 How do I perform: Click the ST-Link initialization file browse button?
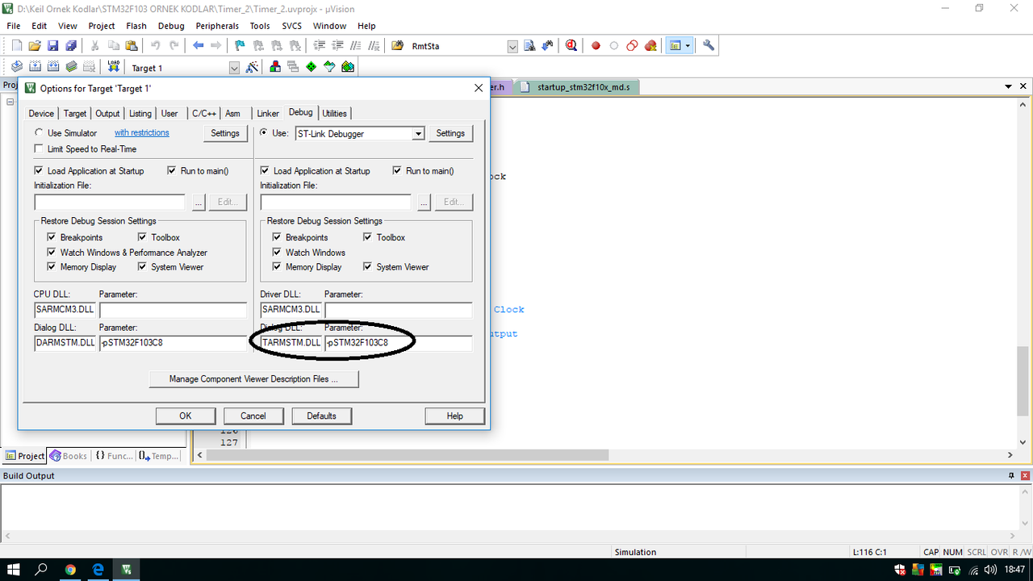[424, 202]
